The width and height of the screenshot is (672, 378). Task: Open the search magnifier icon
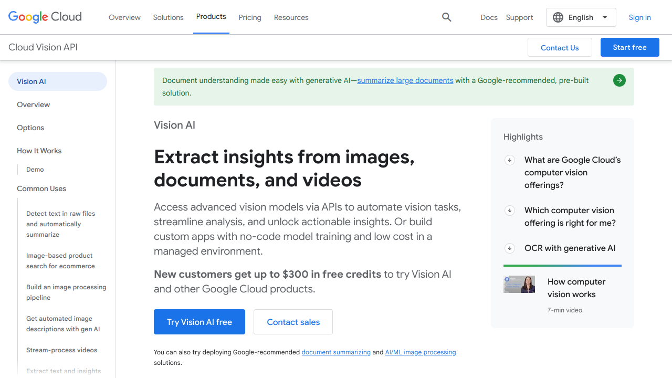447,17
